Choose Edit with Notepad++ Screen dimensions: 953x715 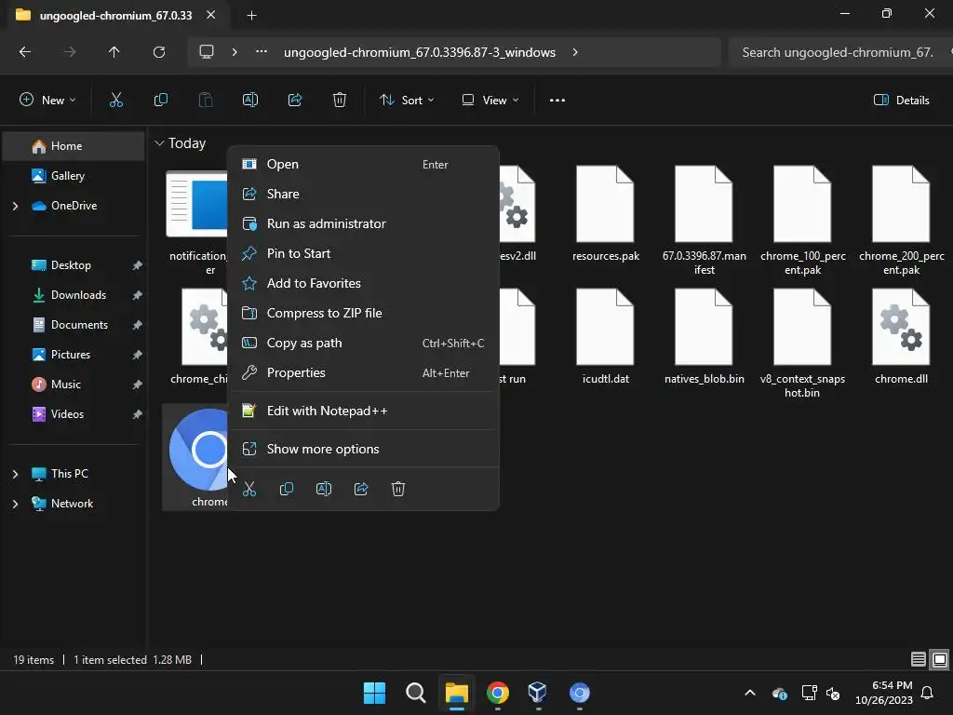(363, 411)
